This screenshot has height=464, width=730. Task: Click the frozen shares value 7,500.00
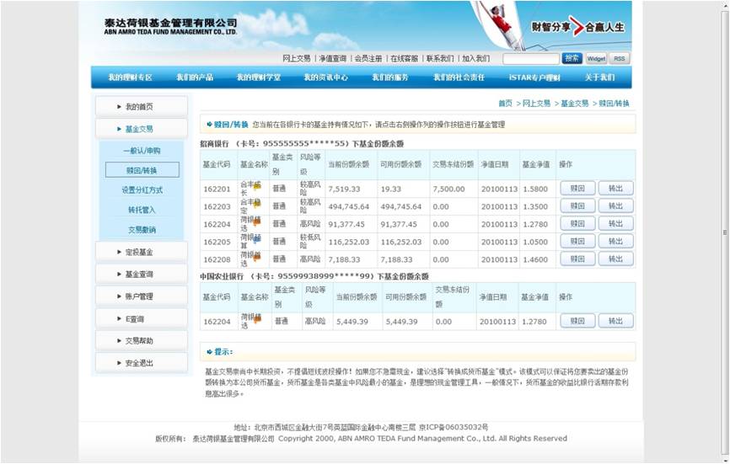click(x=448, y=189)
